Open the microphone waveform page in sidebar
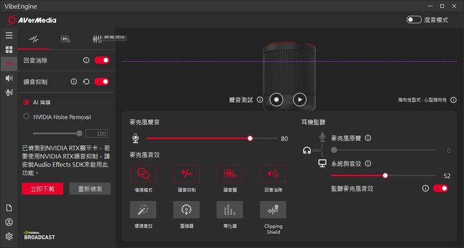464x248 pixels. (x=9, y=93)
